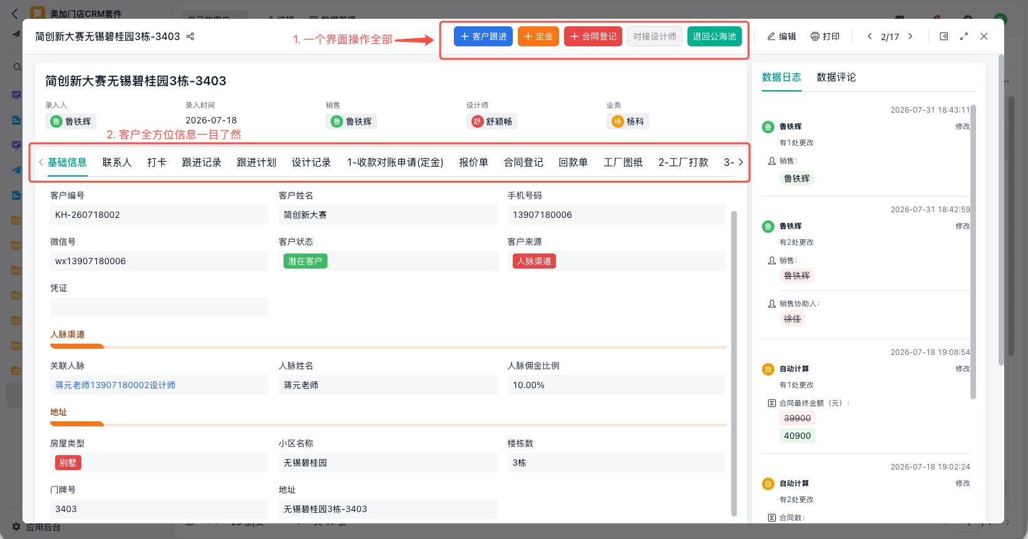Open the 2-工厂打款 tab
Screen dimensions: 1028x539
click(x=683, y=162)
